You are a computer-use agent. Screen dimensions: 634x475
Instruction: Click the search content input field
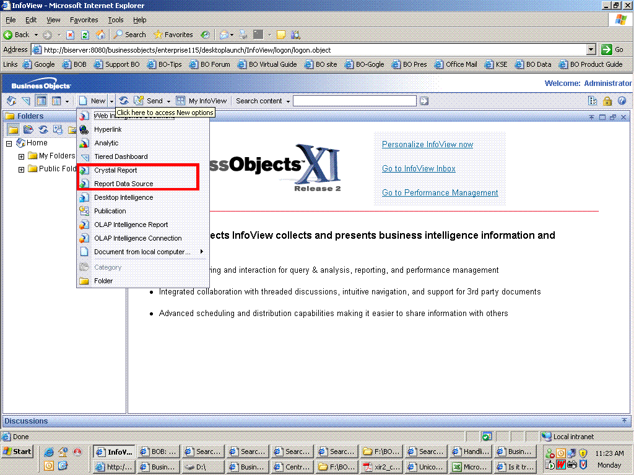(x=355, y=101)
